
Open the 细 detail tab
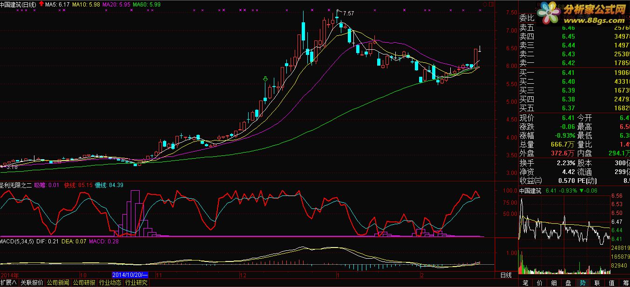[554, 283]
